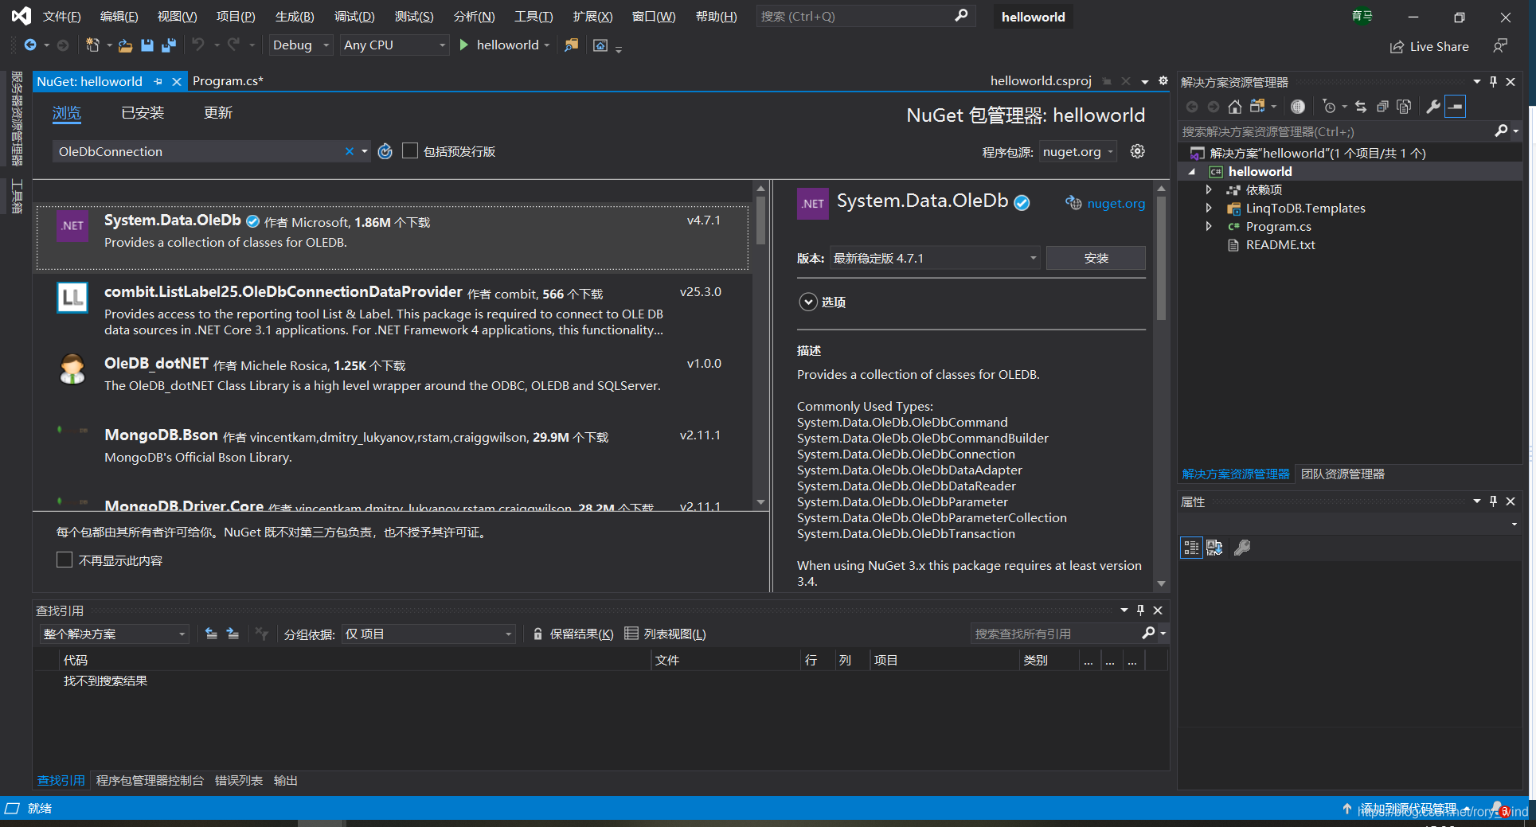Collapse the 选项 section in package details
Image resolution: width=1536 pixels, height=827 pixels.
point(808,302)
